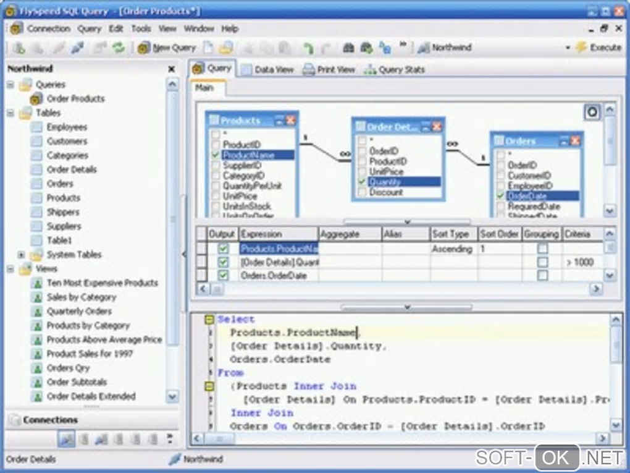
Task: Click the first database connection toolbar icon
Action: tap(19, 48)
